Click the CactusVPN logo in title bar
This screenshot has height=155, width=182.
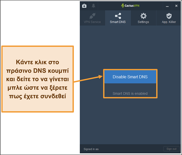[x=130, y=6]
